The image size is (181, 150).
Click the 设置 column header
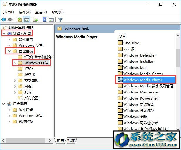(122, 36)
